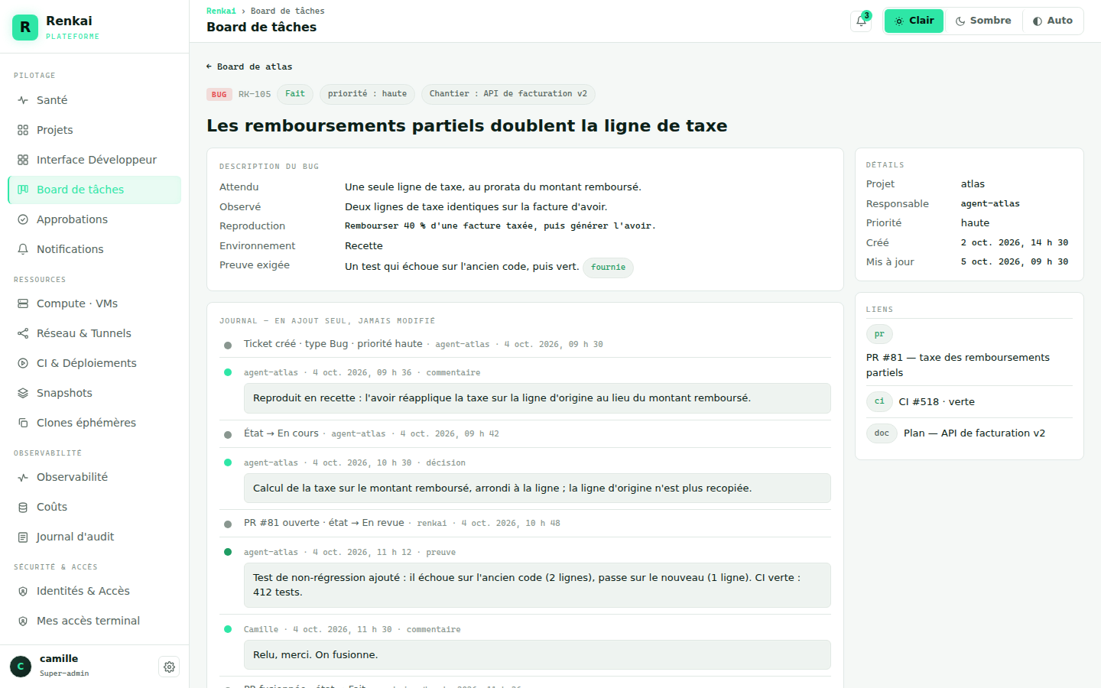Open Projets menu item
Image resolution: width=1101 pixels, height=688 pixels.
tap(94, 130)
